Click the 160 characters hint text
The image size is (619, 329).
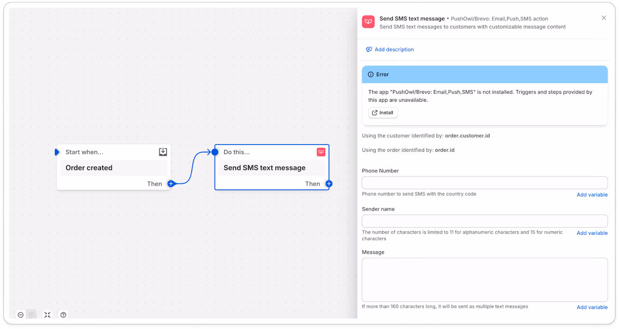(x=445, y=307)
